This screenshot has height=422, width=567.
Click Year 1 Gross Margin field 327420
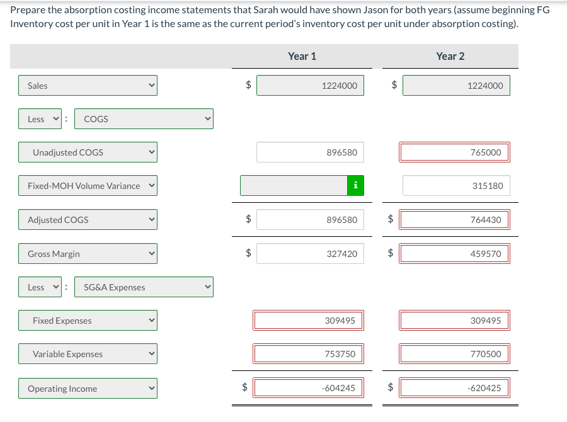tap(310, 253)
